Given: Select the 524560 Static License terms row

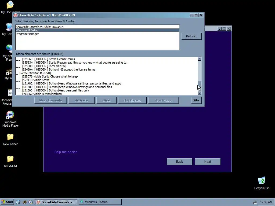Looking at the screenshot, I should [x=106, y=59].
